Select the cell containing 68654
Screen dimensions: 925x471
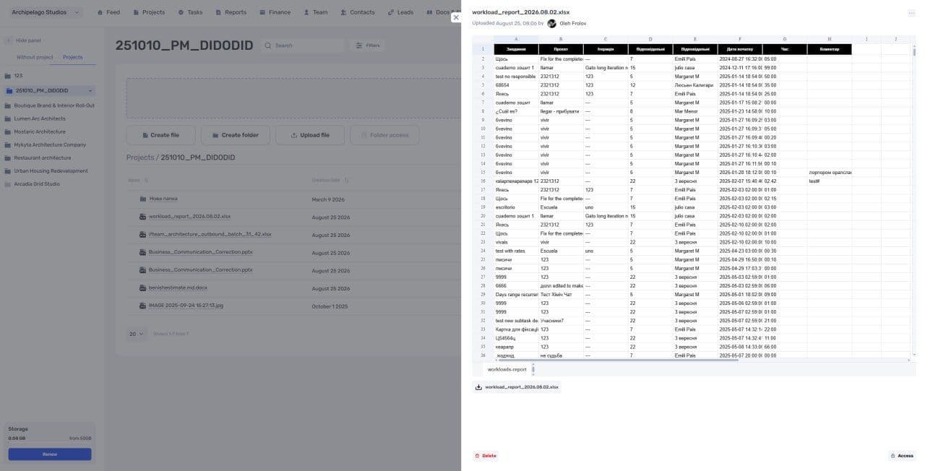click(x=516, y=85)
